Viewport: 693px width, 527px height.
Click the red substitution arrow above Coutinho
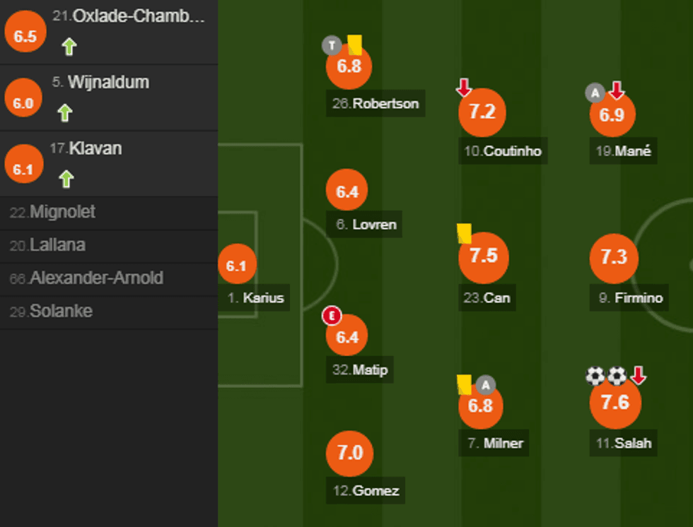tap(464, 88)
